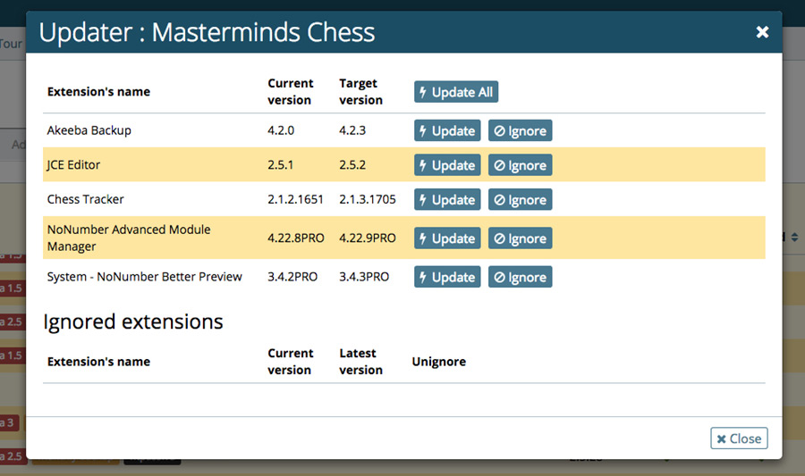The image size is (805, 476).
Task: Update the Akeeba Backup extension
Action: 447,130
